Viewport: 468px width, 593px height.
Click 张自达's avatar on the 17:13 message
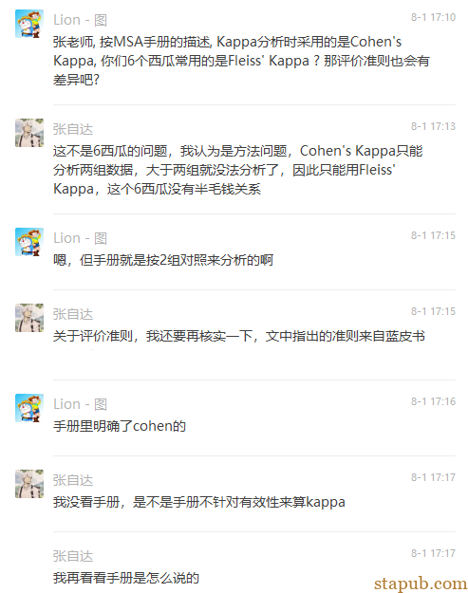pyautogui.click(x=29, y=133)
